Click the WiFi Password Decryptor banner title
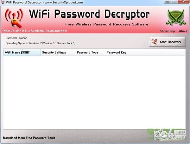This screenshot has height=144, width=190. (x=89, y=14)
